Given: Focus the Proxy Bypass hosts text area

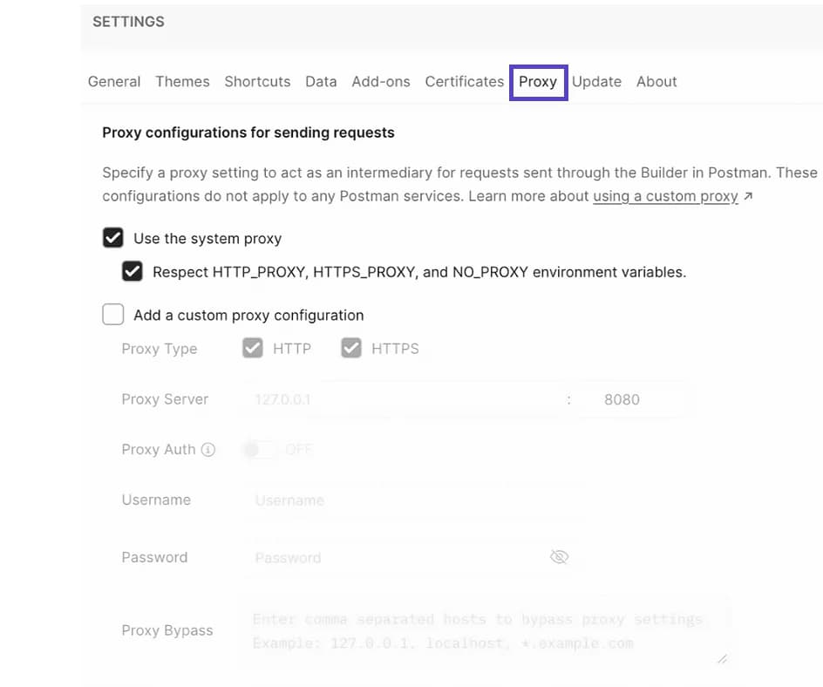Looking at the screenshot, I should click(484, 632).
